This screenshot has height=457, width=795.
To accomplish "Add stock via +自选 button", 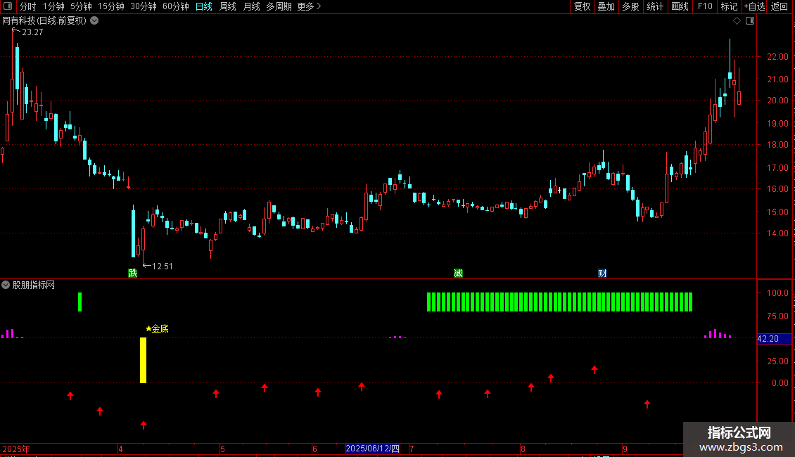I will tap(754, 6).
